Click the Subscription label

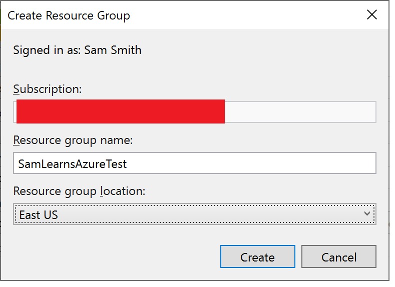48,89
